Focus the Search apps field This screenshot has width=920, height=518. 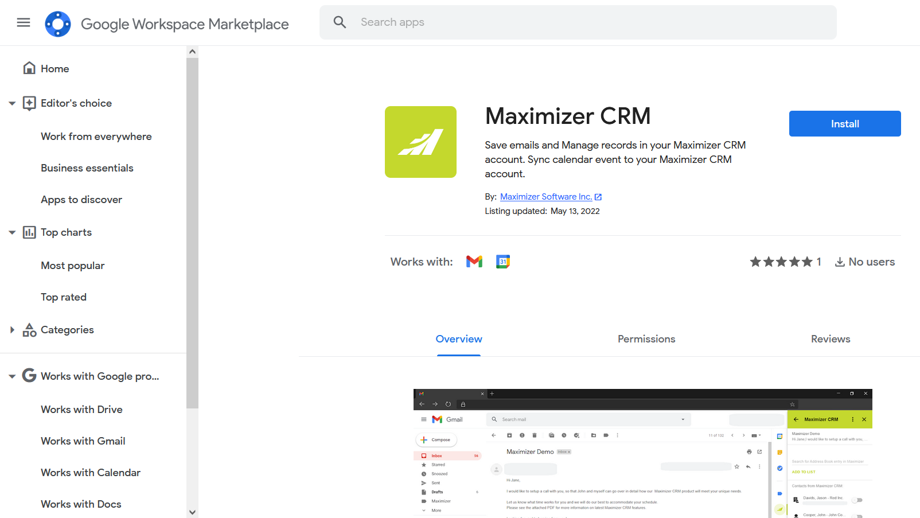(x=578, y=22)
